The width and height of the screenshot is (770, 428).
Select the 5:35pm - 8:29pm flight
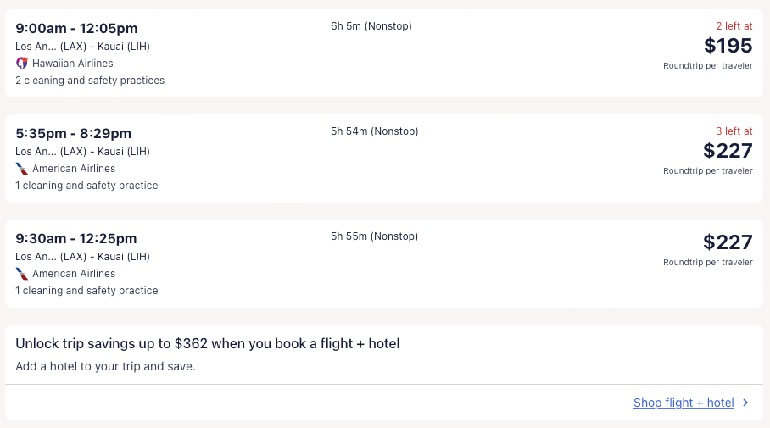pos(74,133)
